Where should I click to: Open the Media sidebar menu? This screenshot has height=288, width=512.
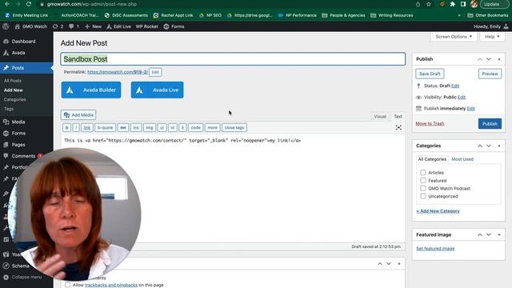coord(18,122)
